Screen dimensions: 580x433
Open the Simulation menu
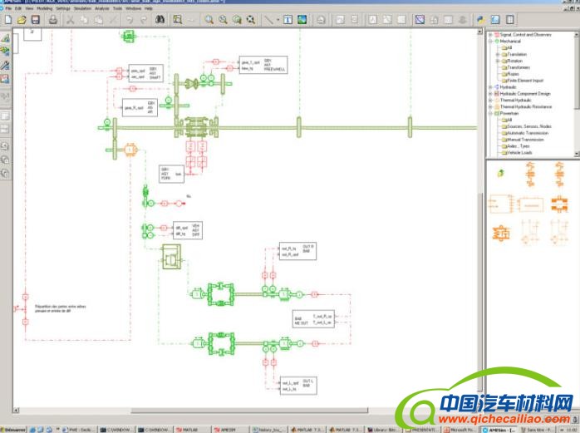click(x=82, y=8)
